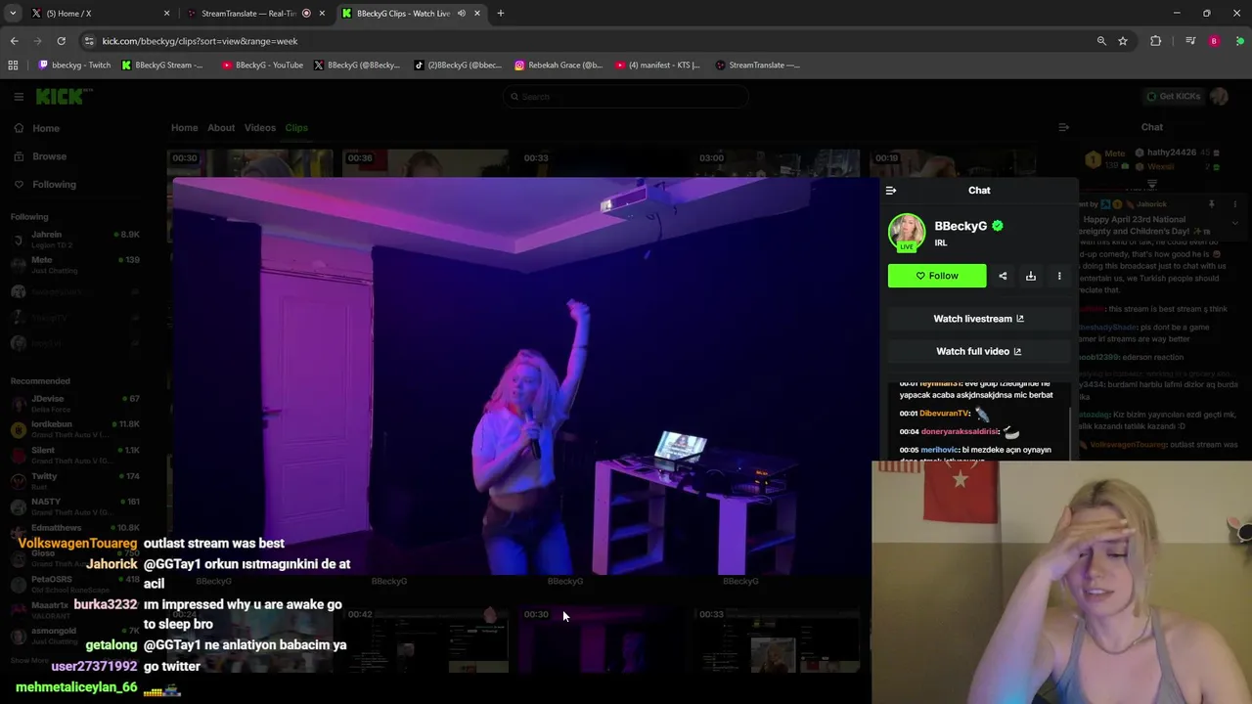1252x704 pixels.
Task: Open Home in the Kick sidebar
Action: click(45, 128)
